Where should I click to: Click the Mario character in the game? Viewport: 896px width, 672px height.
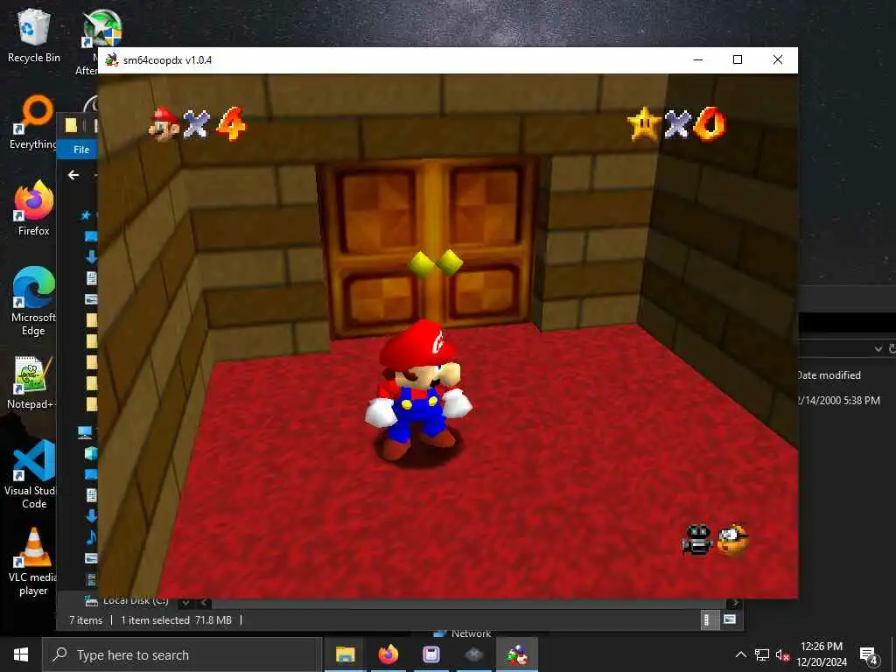[419, 391]
